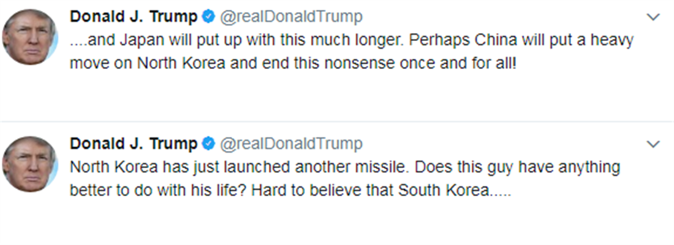Expand the options chevron on the top tweet

[654, 16]
